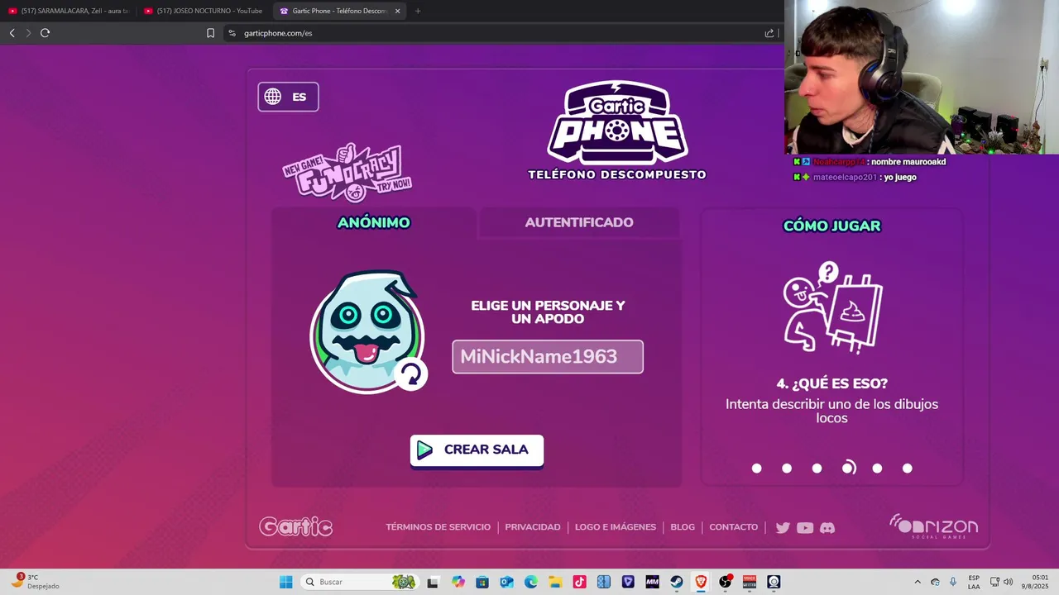
Task: Select the Gartic Phone browser tab
Action: [339, 11]
